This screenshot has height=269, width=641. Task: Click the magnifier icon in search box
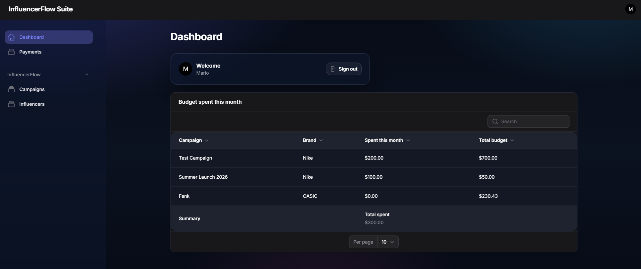coord(495,121)
